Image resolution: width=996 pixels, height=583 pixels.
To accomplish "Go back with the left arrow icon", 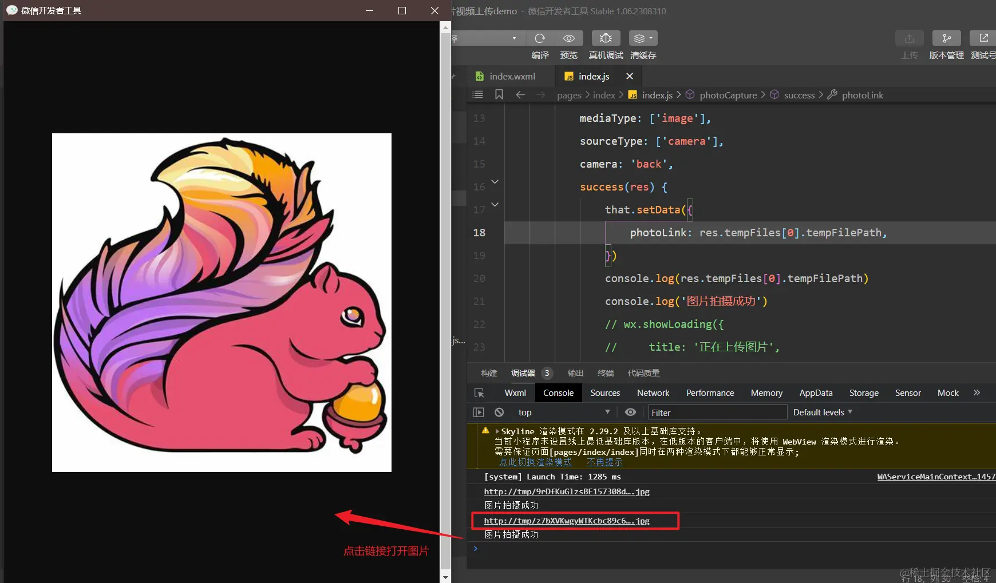I will [x=520, y=94].
